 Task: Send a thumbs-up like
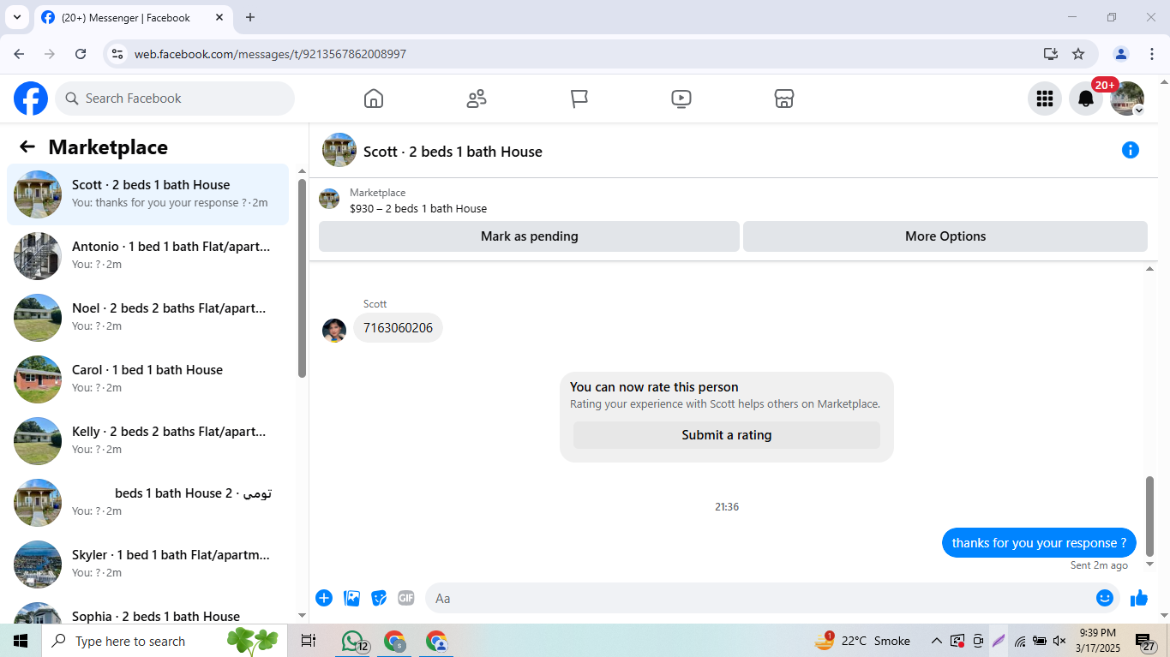pos(1139,598)
